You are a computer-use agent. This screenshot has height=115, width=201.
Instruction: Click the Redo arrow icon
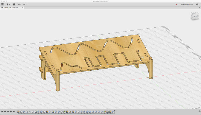tap(24, 4)
